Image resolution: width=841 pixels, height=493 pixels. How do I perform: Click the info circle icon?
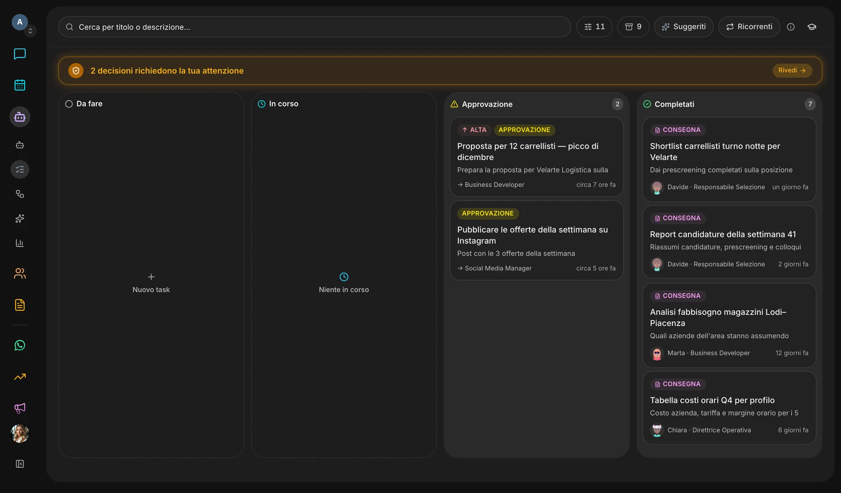[791, 27]
